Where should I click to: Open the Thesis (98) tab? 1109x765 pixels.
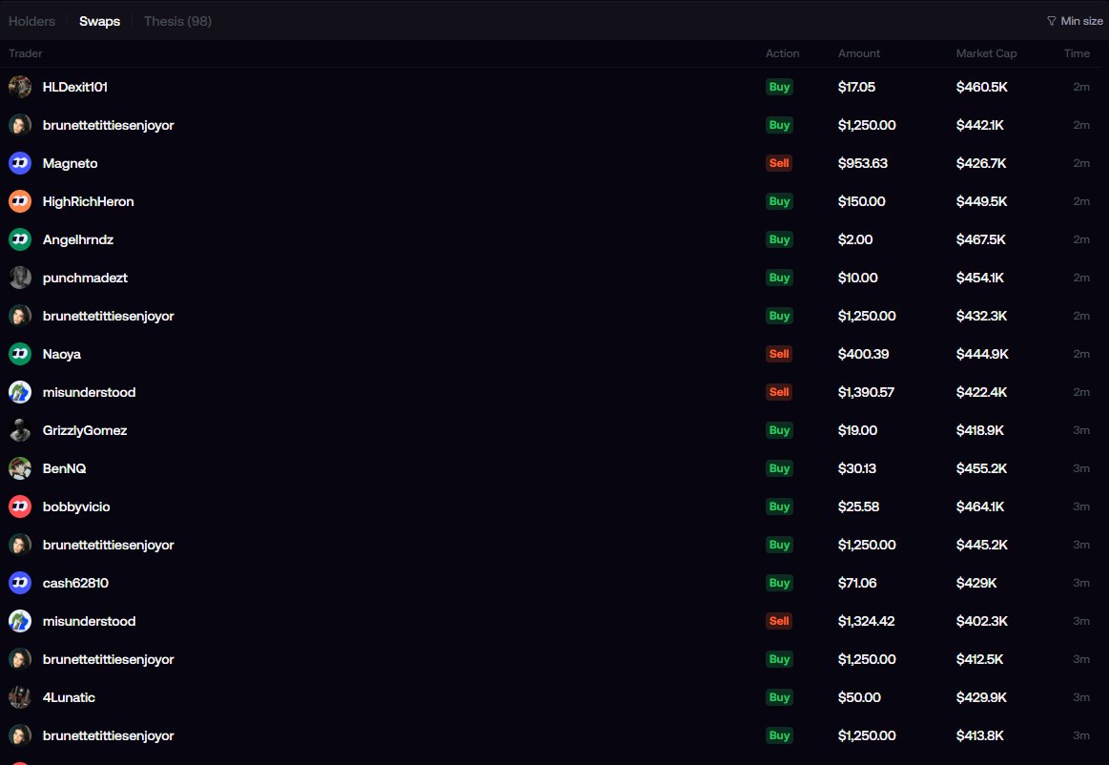click(x=177, y=21)
